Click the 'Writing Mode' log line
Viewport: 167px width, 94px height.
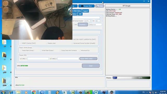click(111, 16)
